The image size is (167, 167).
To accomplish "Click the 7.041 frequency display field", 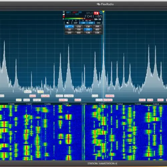I will click(93, 16).
